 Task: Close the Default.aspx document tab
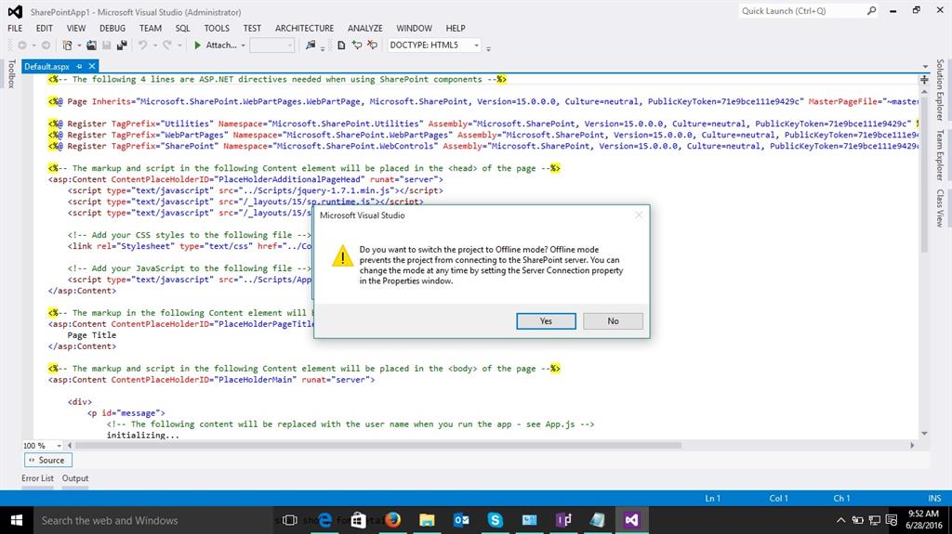[x=92, y=66]
